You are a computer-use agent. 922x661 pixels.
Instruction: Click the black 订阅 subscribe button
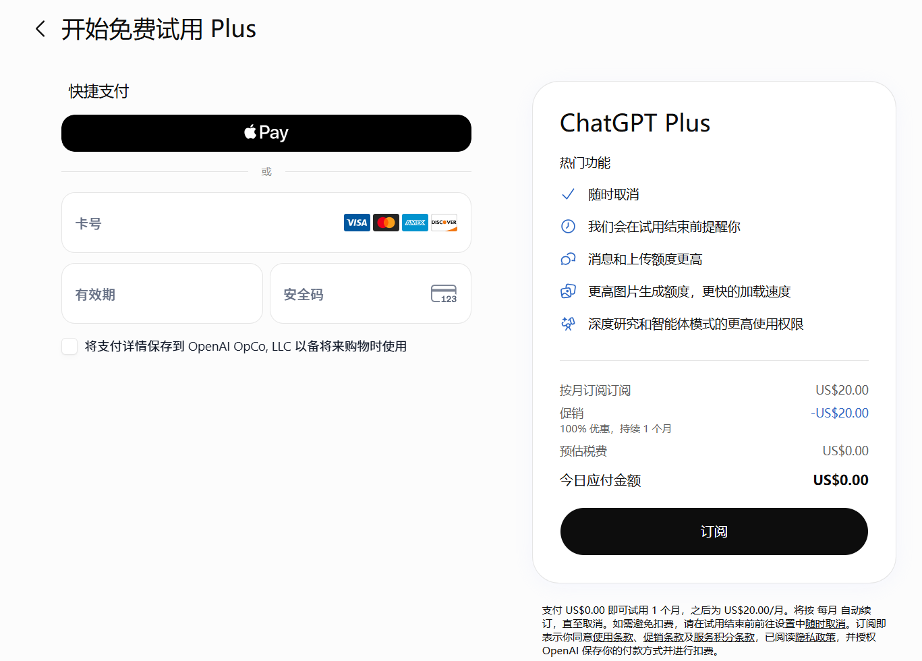714,531
